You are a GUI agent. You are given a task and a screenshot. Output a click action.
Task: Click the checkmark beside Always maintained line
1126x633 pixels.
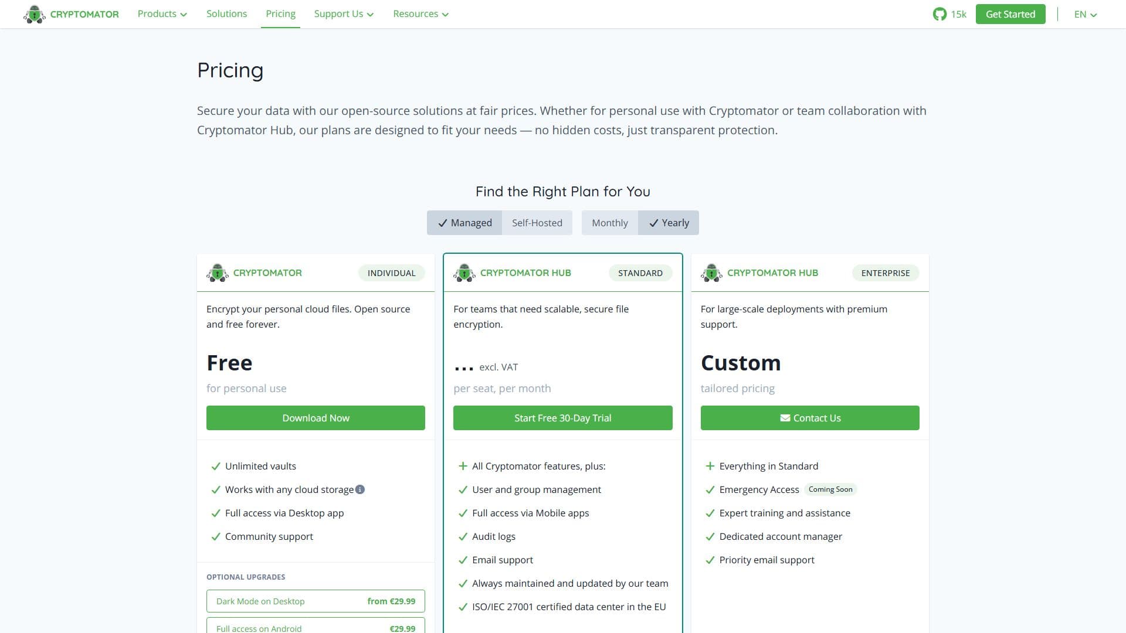pyautogui.click(x=463, y=584)
